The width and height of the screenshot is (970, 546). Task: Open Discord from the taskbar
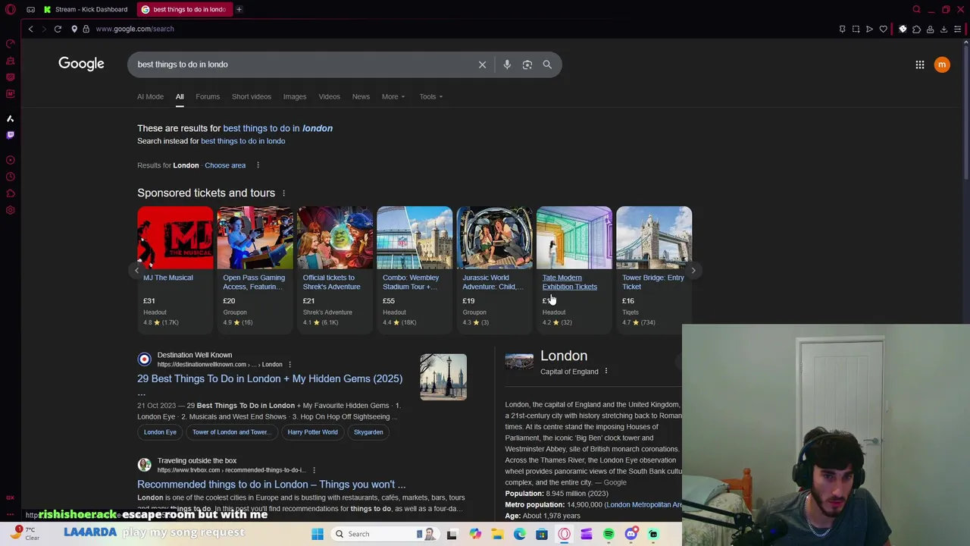630,534
